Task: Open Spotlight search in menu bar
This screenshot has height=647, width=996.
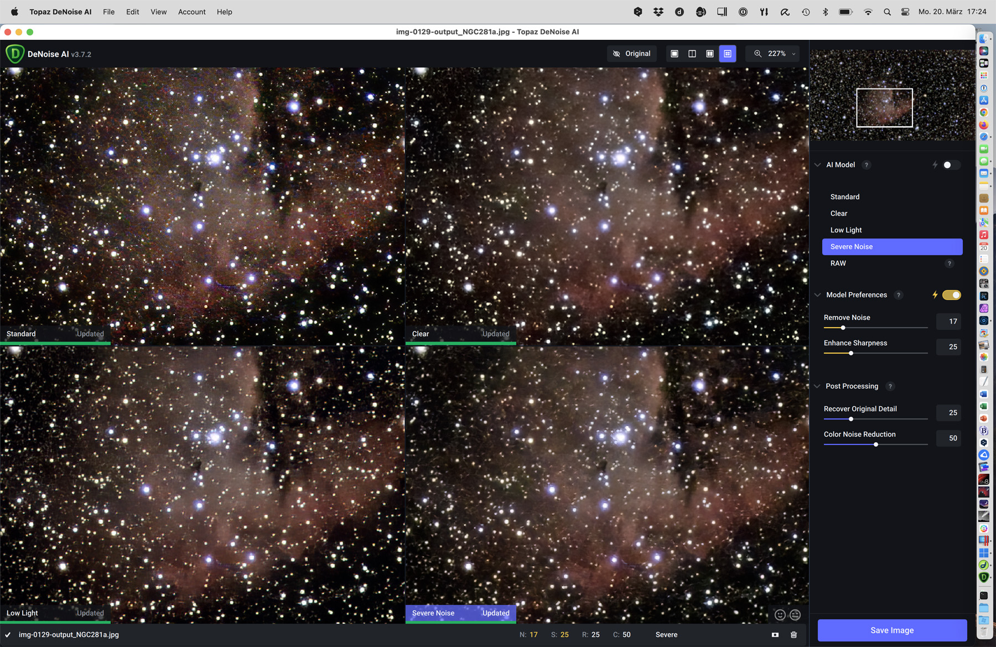Action: [x=887, y=12]
